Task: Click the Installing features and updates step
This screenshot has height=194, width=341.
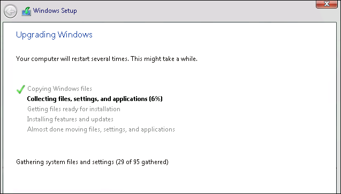Action: point(70,119)
